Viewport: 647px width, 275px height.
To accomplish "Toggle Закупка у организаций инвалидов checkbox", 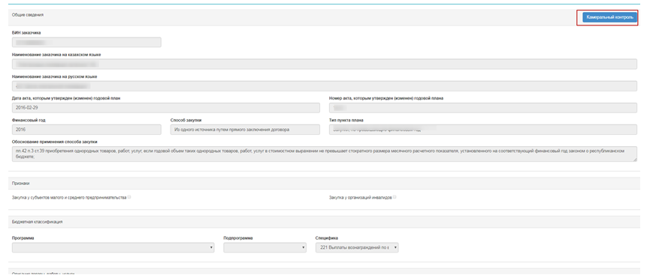I will click(395, 197).
